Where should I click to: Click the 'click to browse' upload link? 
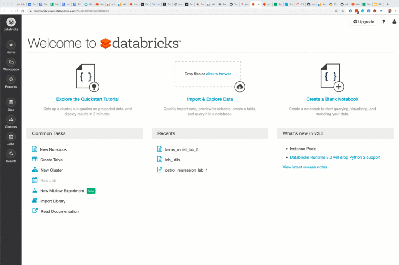(218, 74)
